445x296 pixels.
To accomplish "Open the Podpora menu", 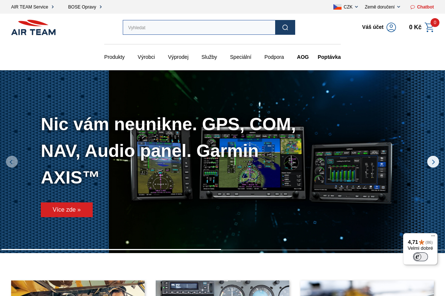I will [274, 57].
